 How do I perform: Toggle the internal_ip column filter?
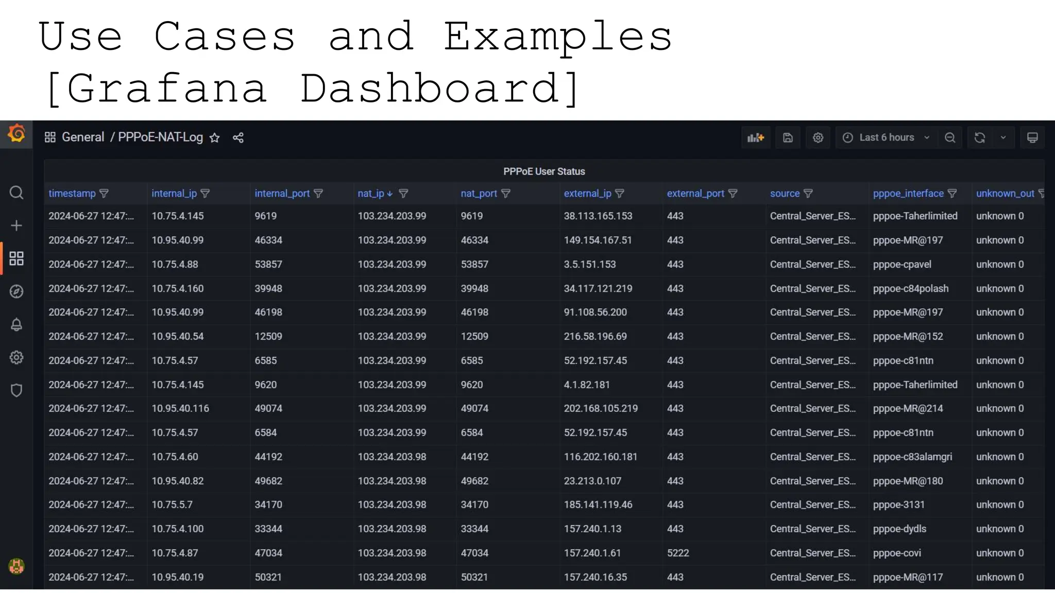point(205,194)
